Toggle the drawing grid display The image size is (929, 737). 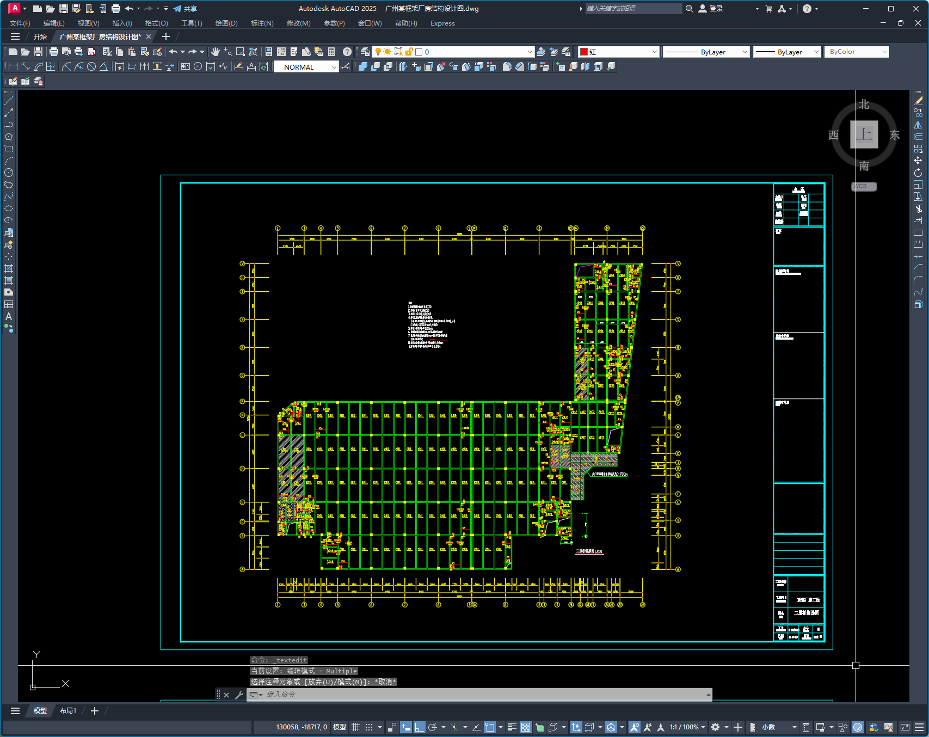pyautogui.click(x=356, y=727)
